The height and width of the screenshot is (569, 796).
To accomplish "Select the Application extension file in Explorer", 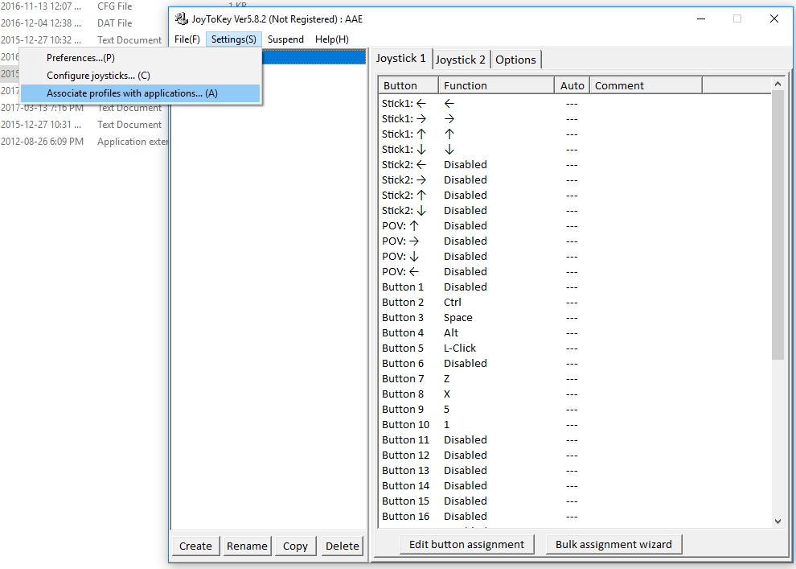I will click(84, 141).
